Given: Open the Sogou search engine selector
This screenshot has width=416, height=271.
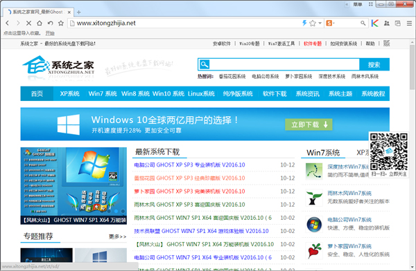Looking at the screenshot, I should pyautogui.click(x=330, y=24).
